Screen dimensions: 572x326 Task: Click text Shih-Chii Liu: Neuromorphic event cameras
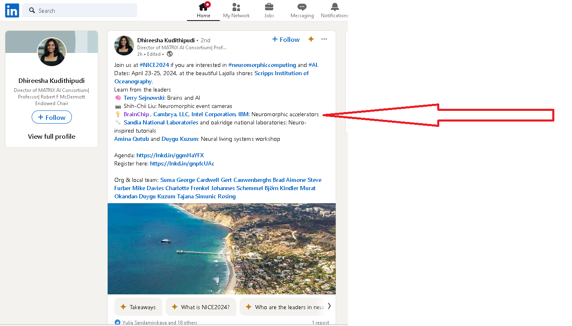[x=178, y=106]
